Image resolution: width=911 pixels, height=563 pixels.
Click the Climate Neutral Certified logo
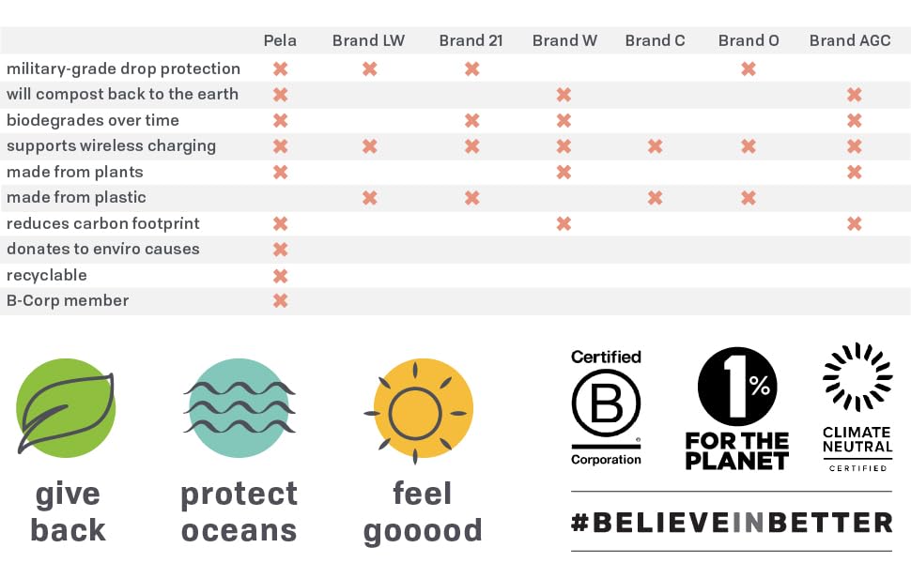click(x=857, y=407)
